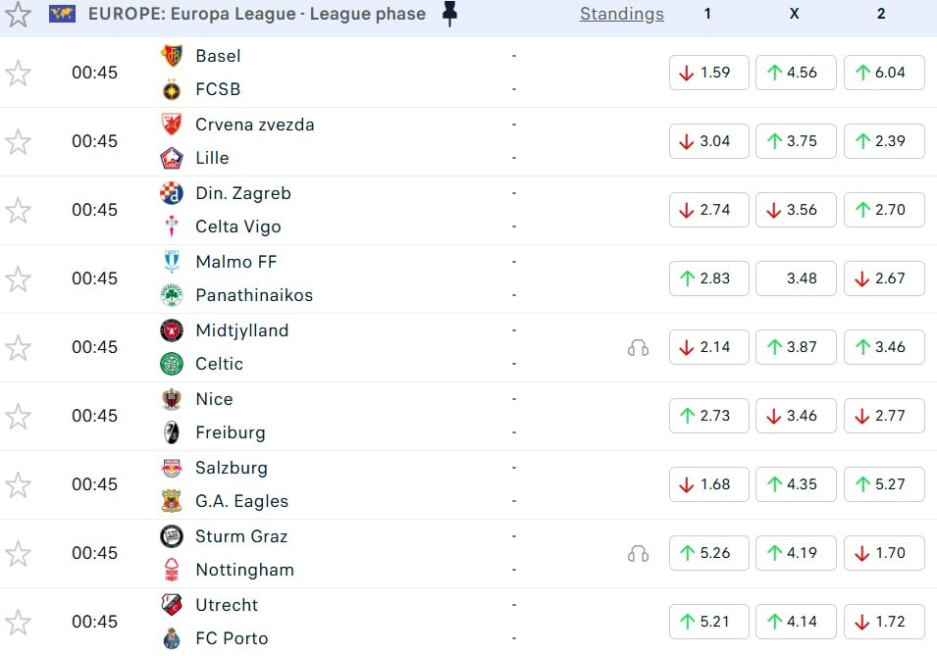This screenshot has height=656, width=937.
Task: Pin the Europa League competition
Action: (x=450, y=14)
